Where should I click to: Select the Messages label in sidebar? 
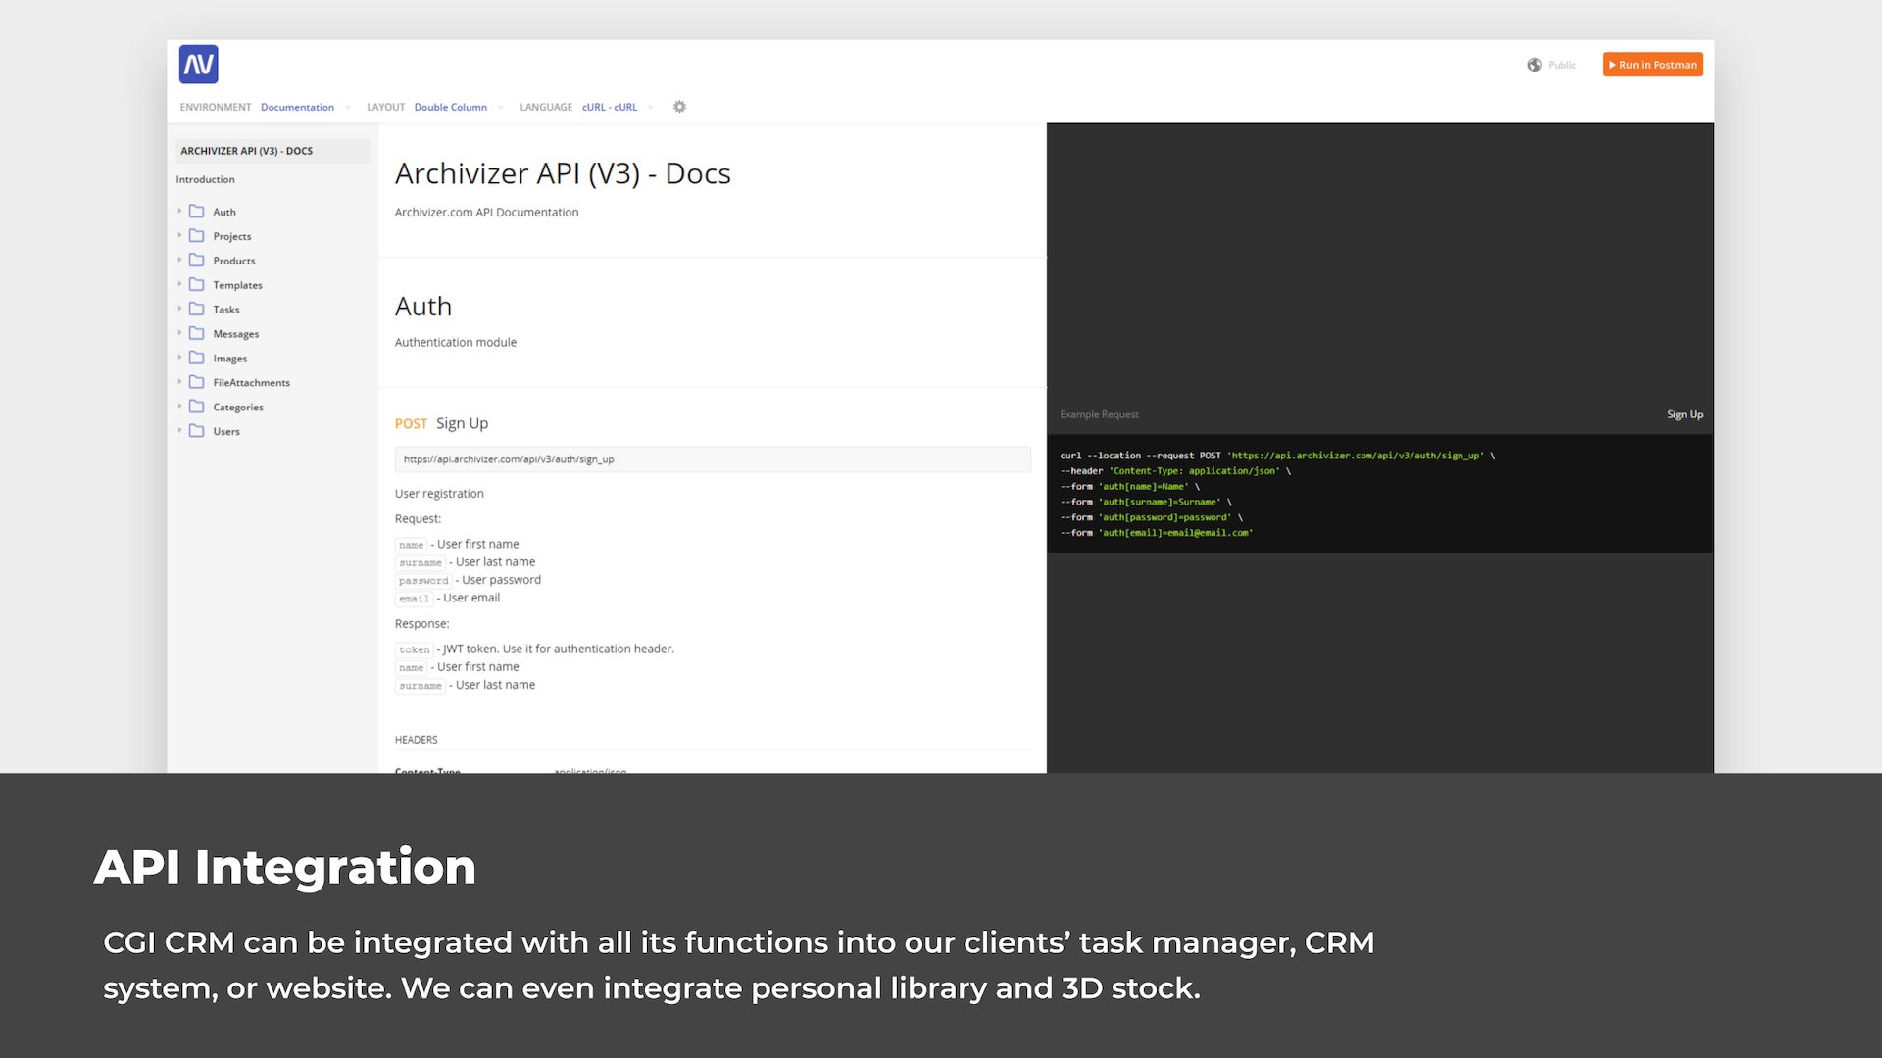pyautogui.click(x=236, y=334)
